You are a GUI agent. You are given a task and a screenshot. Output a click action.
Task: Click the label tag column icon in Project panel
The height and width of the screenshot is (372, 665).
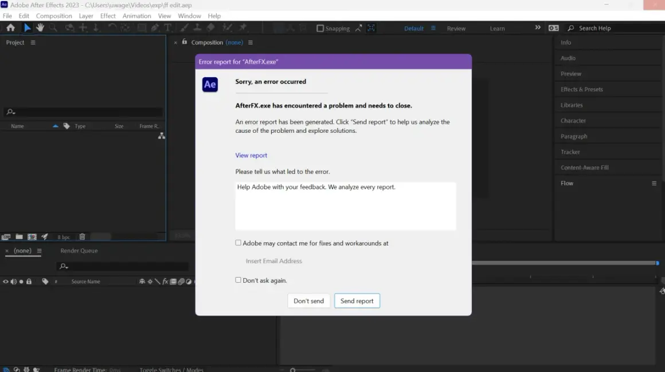click(66, 126)
